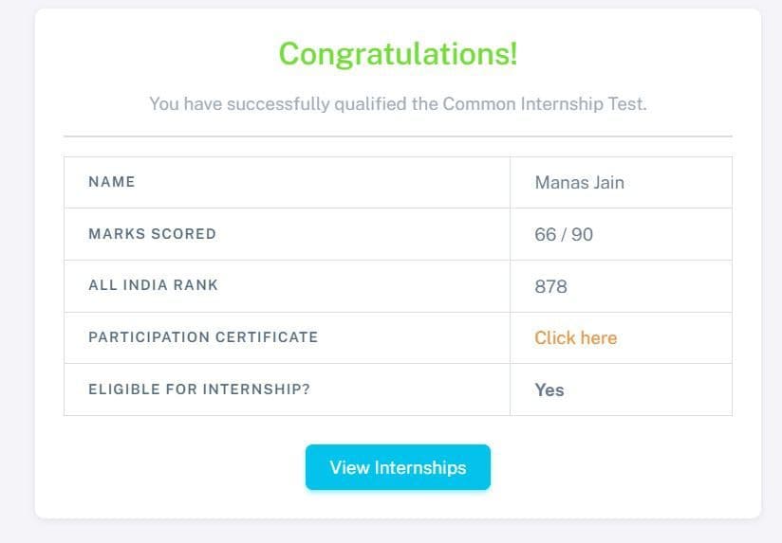
Task: Select the PARTICIPATION CERTIFICATE row label
Action: pos(203,337)
